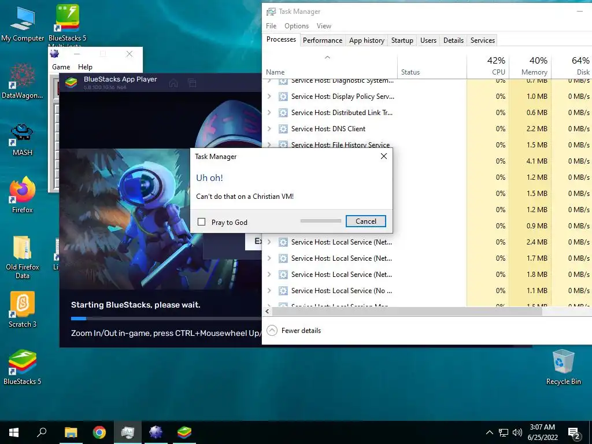The height and width of the screenshot is (444, 592).
Task: Open Minesweeper Game menu
Action: 61,67
